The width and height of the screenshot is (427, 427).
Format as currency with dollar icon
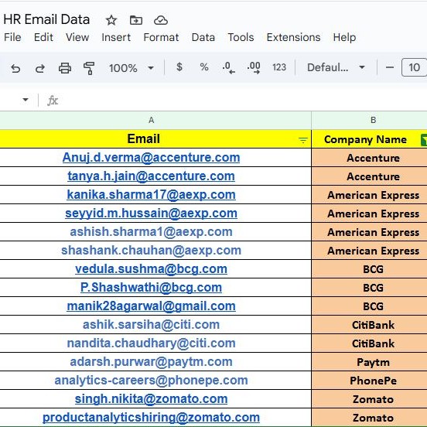point(179,67)
